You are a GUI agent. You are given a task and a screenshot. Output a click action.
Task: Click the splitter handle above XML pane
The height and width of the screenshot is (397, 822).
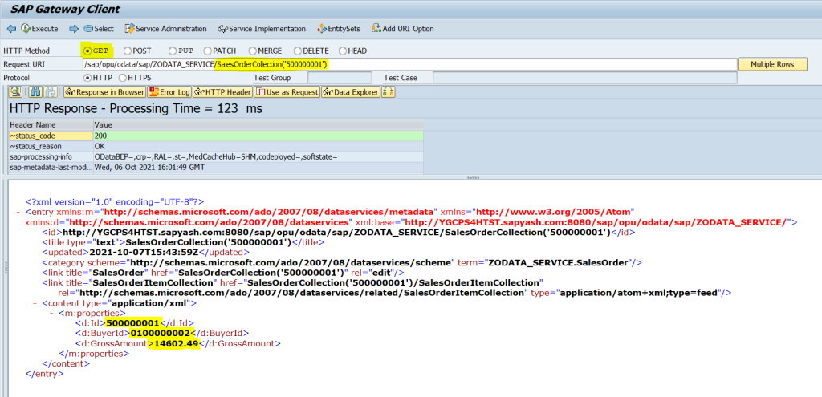pos(474,178)
